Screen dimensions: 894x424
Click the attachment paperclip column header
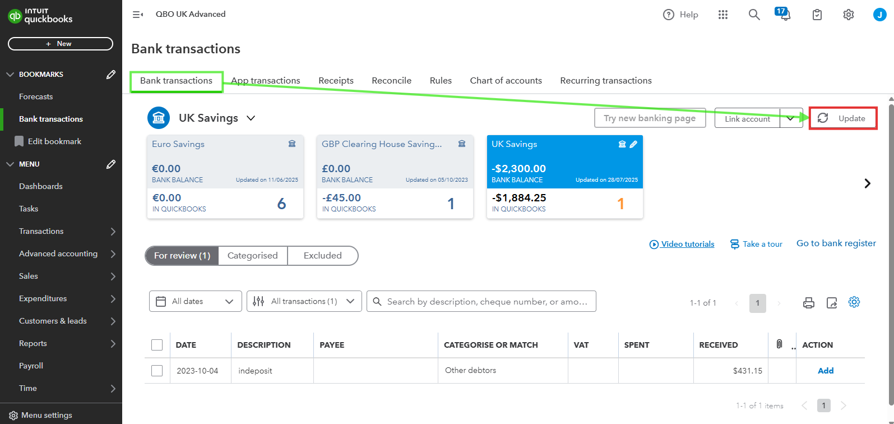click(x=779, y=344)
